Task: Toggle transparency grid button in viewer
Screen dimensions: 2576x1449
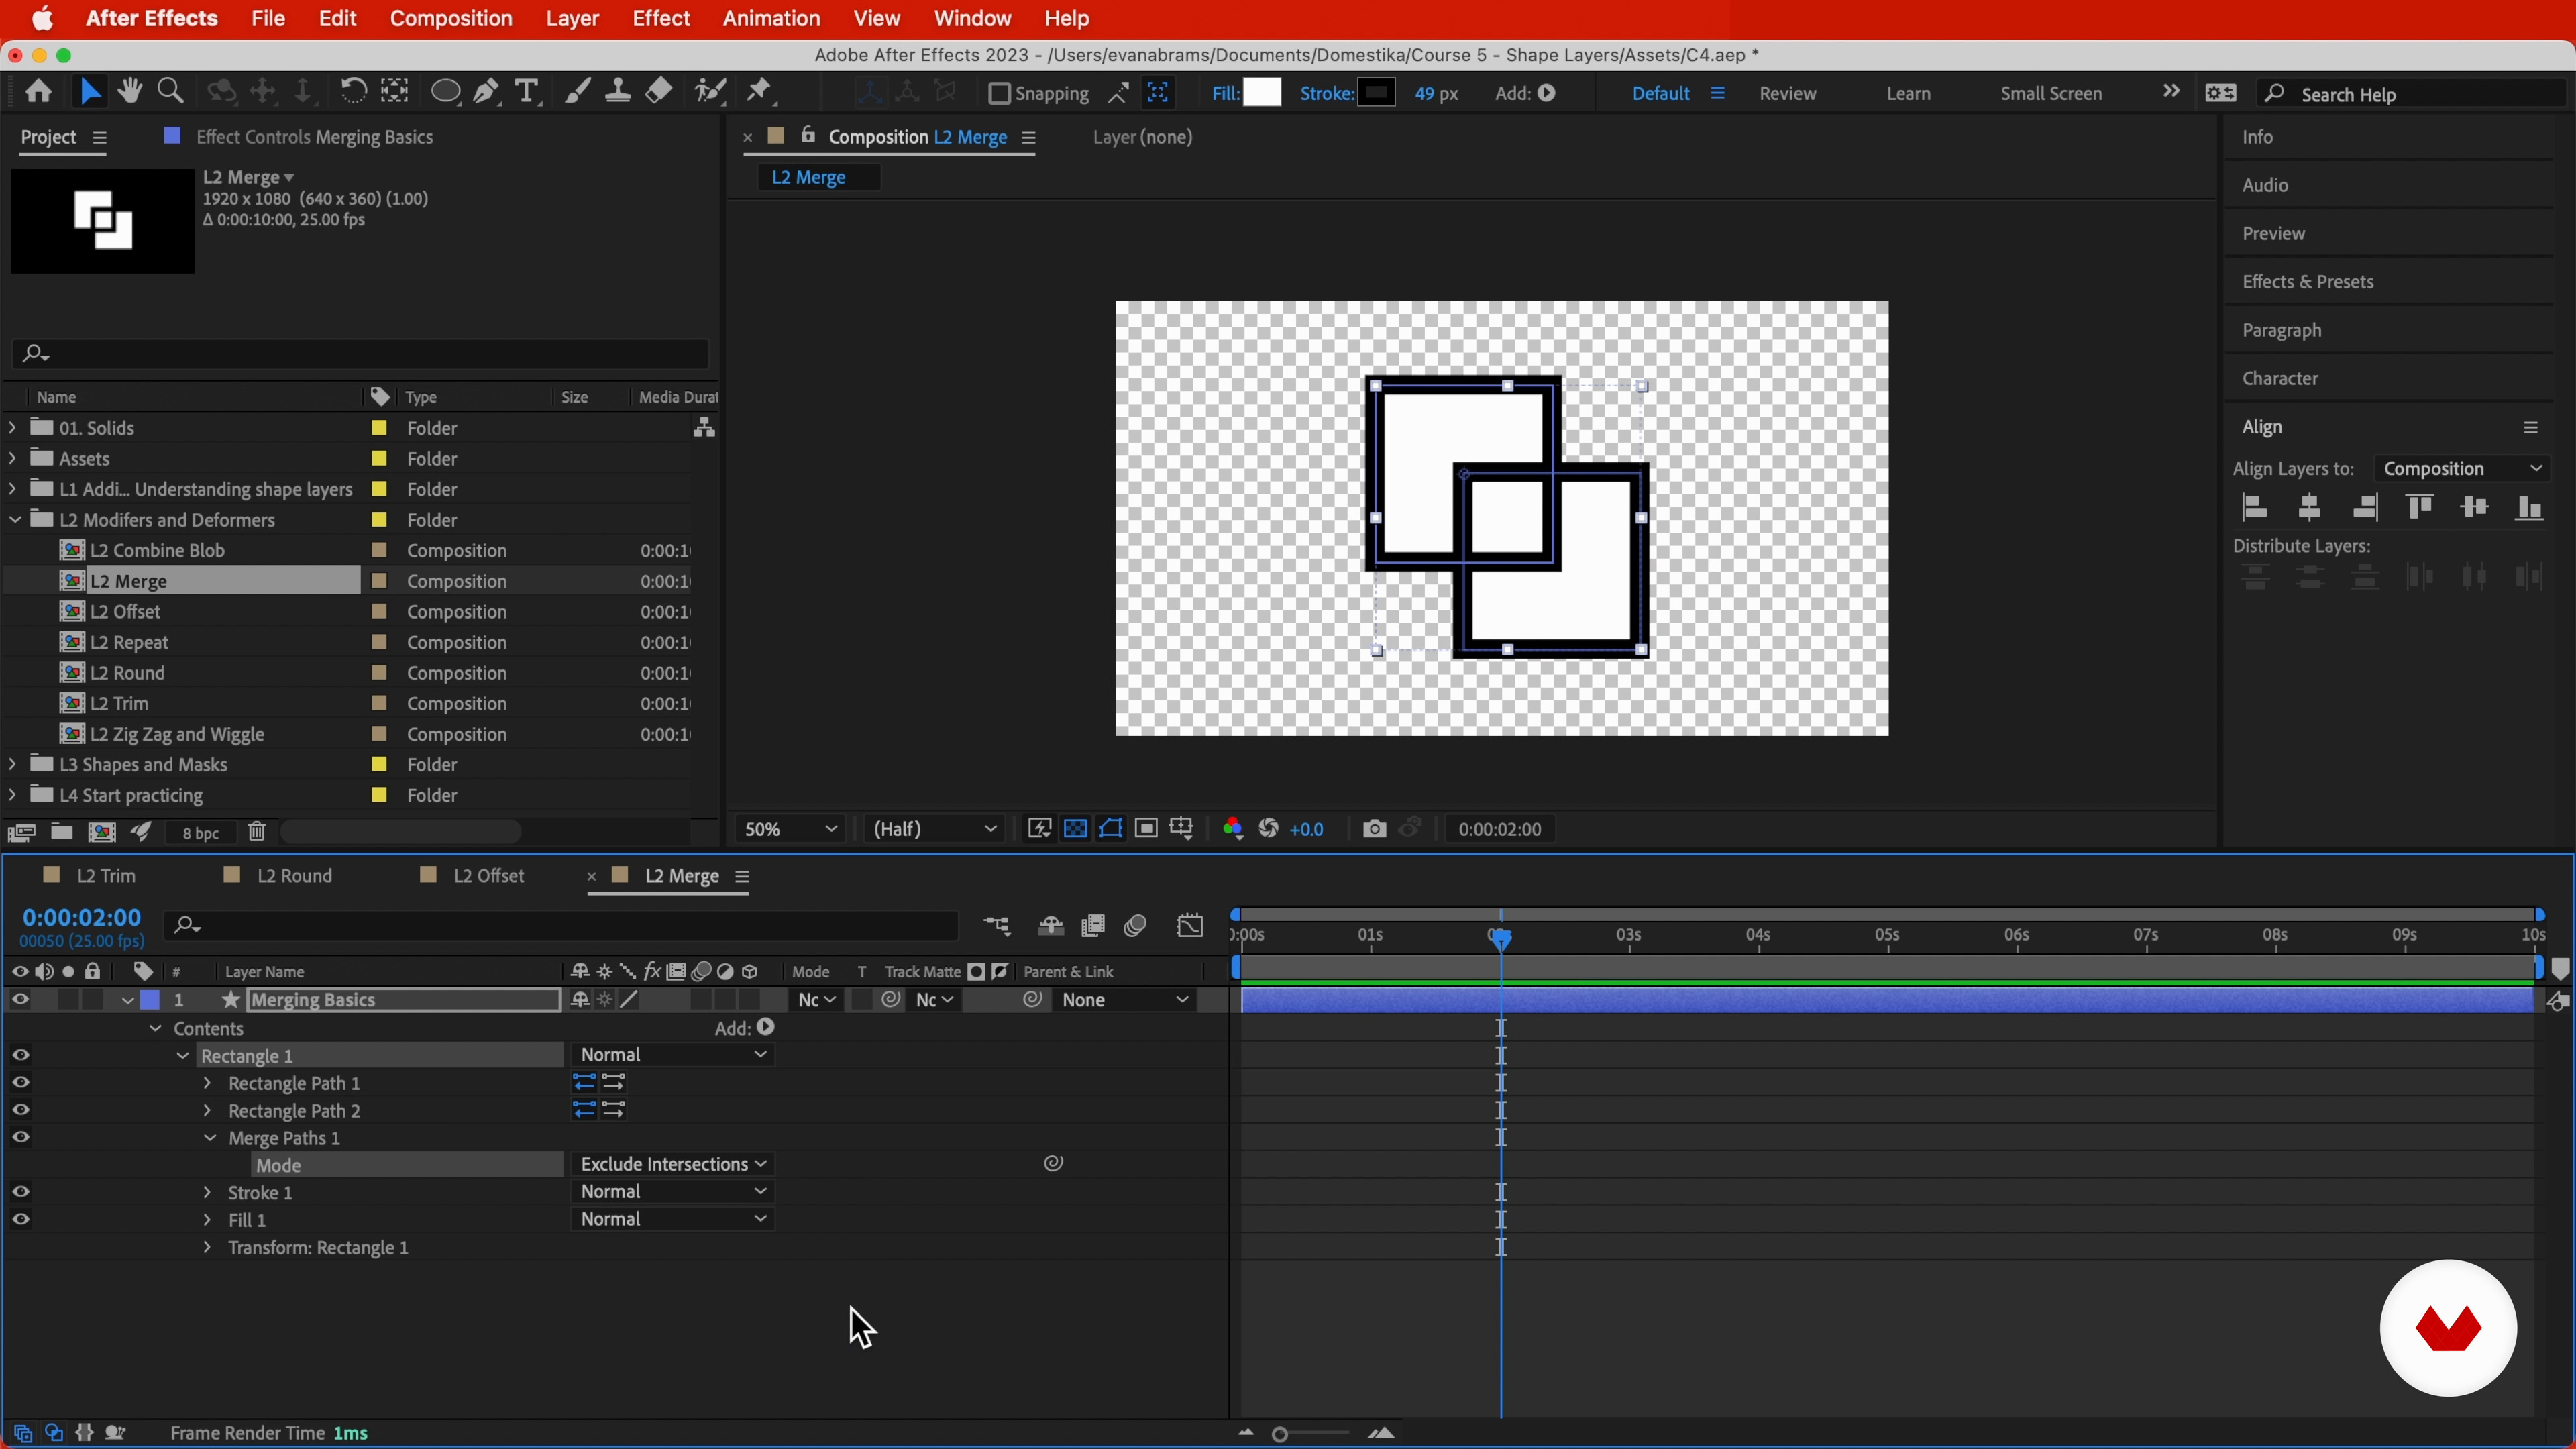Action: tap(1075, 829)
